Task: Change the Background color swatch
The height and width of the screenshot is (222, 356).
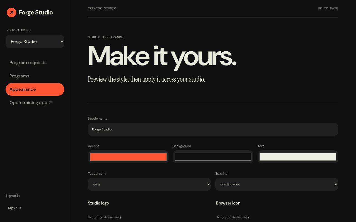Action: pos(213,157)
